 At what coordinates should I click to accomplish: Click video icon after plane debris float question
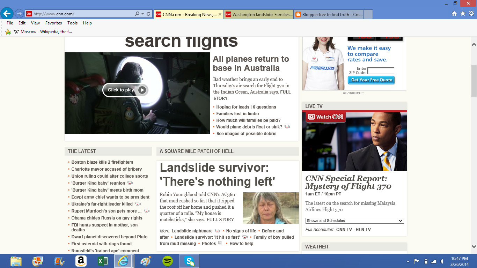287,127
